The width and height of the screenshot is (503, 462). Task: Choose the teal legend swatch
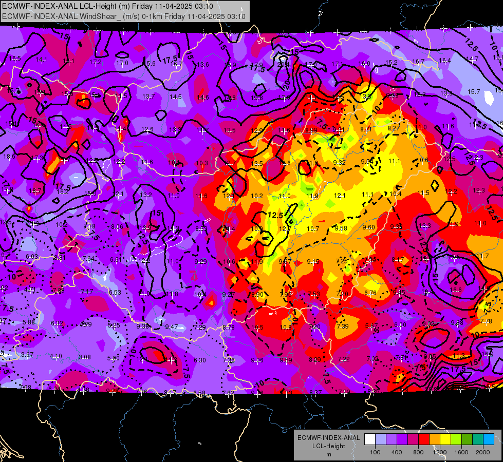tap(478, 439)
